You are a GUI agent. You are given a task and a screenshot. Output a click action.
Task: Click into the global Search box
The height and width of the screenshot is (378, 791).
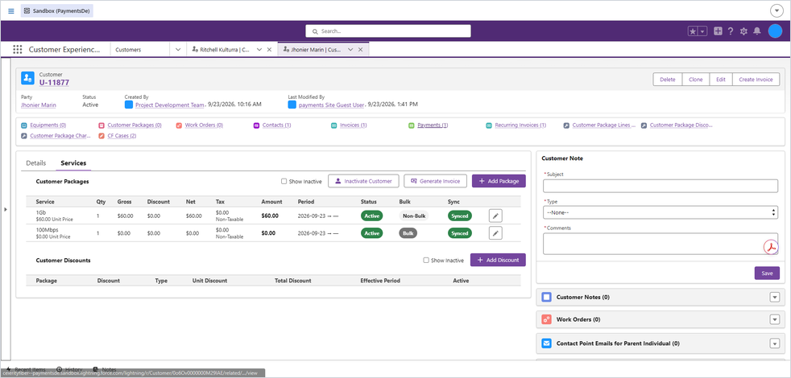click(388, 31)
